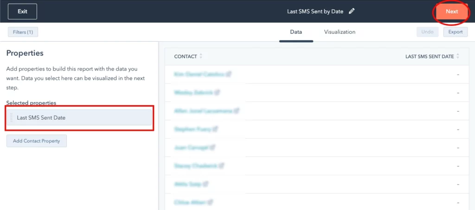Sort by the LAST SMS SENT DATE arrows
The width and height of the screenshot is (475, 210).
[458, 57]
